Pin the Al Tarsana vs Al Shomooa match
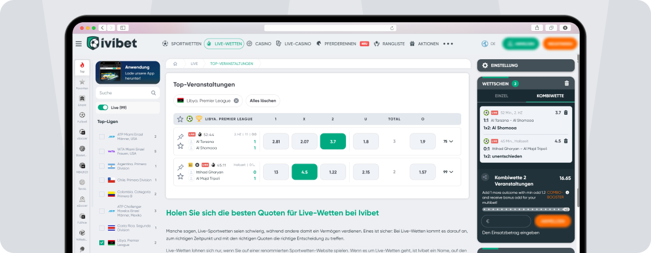Viewport: 651px width, 253px height. click(x=180, y=136)
